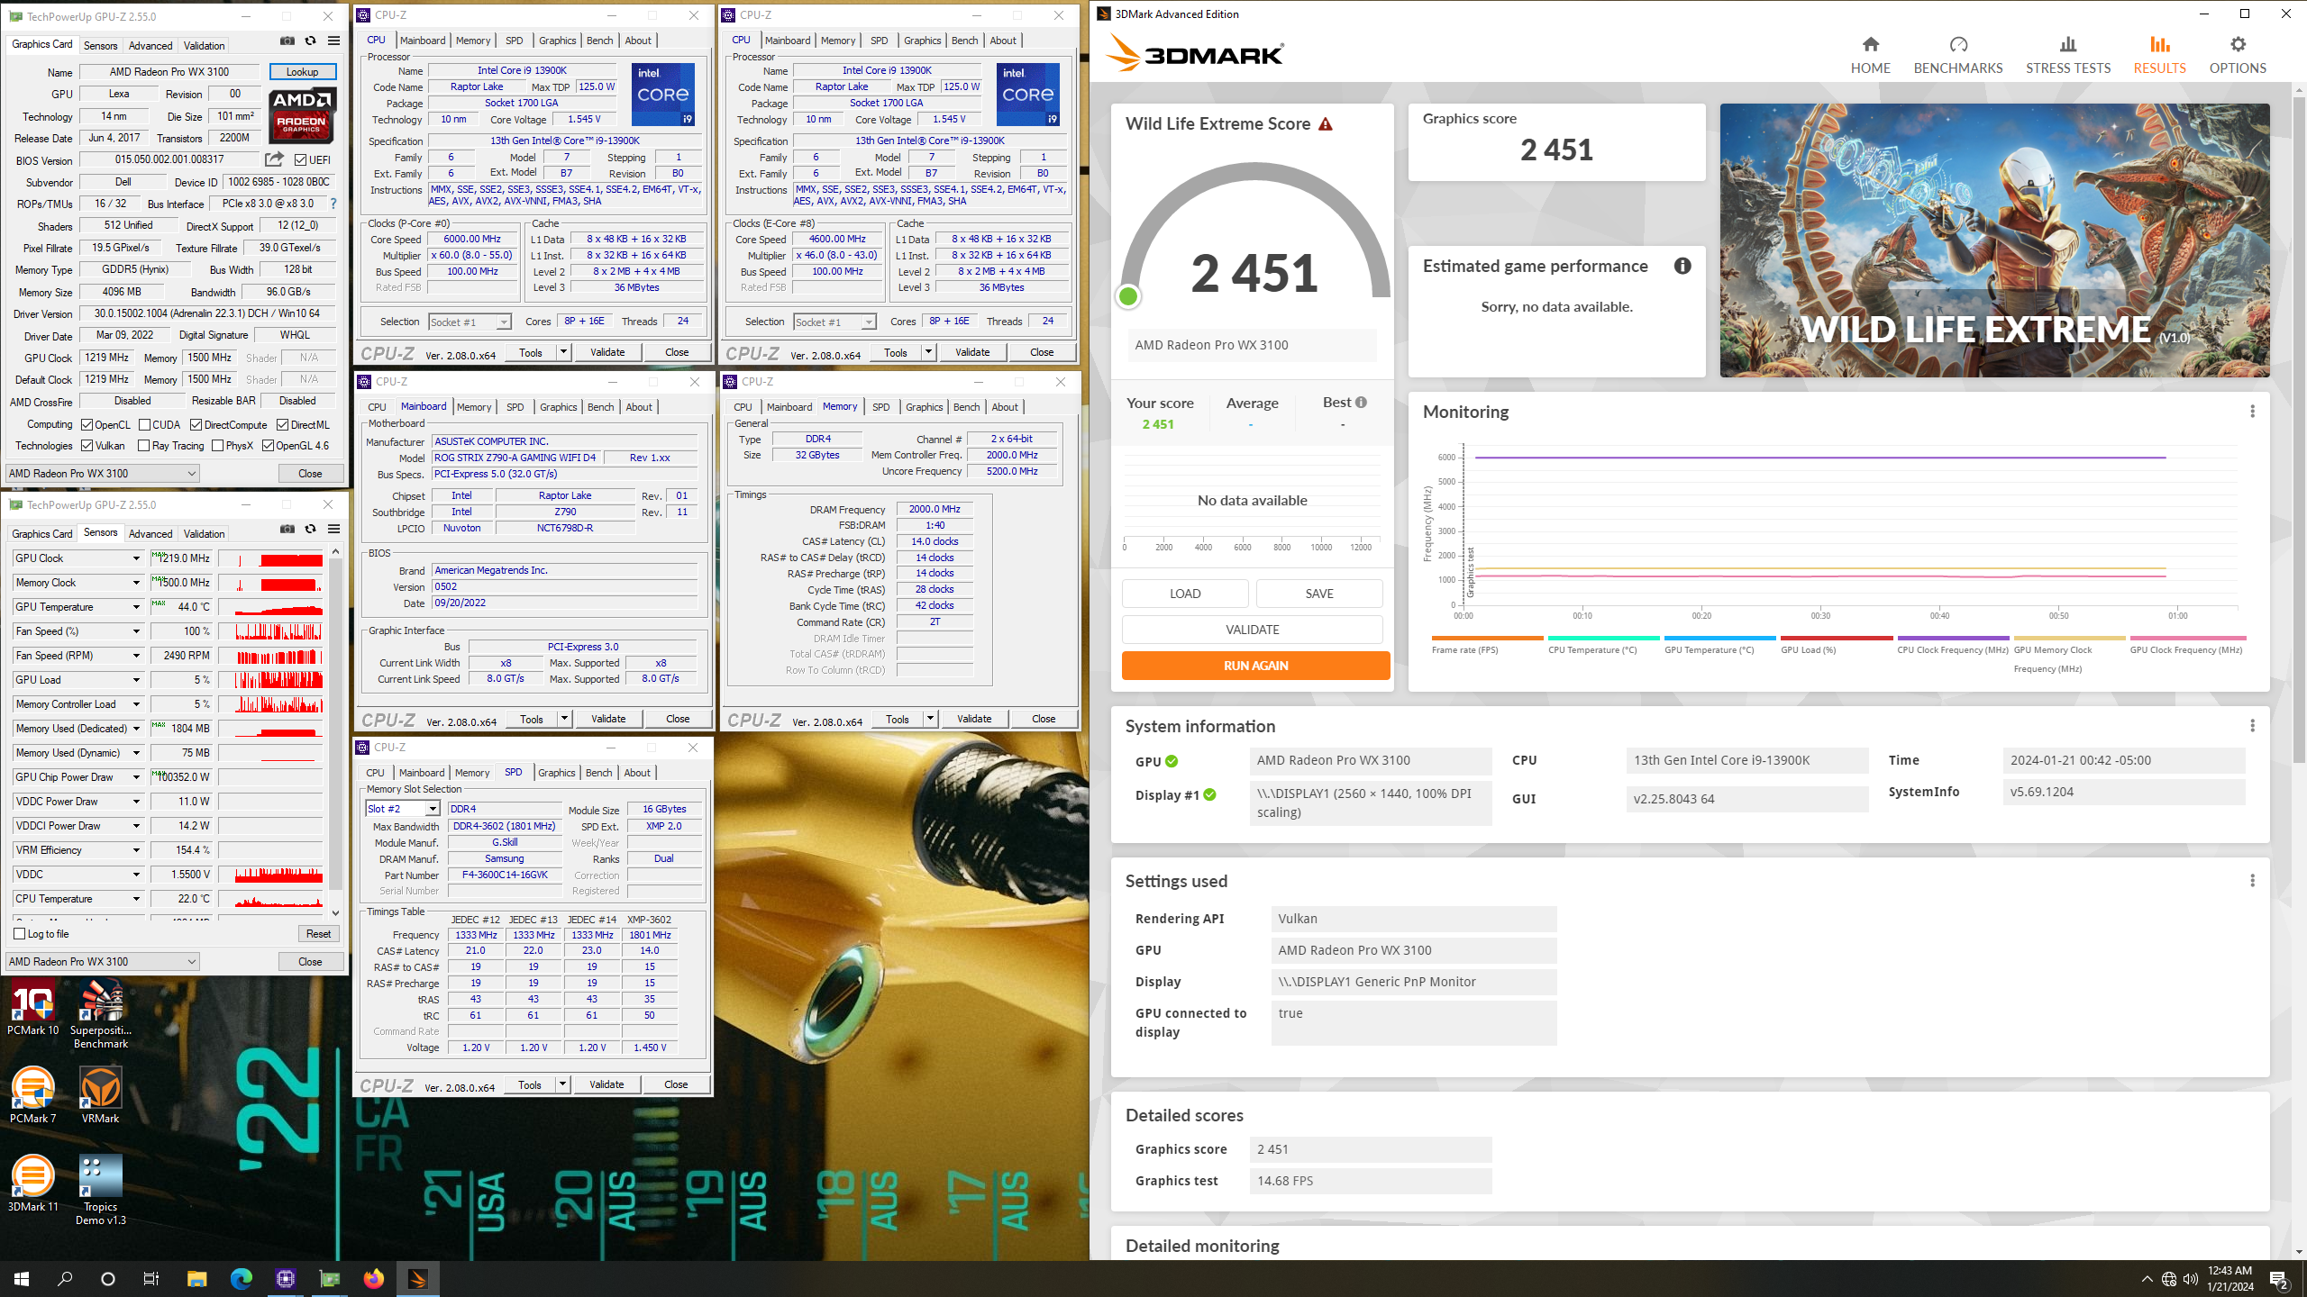2307x1297 pixels.
Task: Open Tropics Demo v1.3 desktop shortcut
Action: point(101,1189)
